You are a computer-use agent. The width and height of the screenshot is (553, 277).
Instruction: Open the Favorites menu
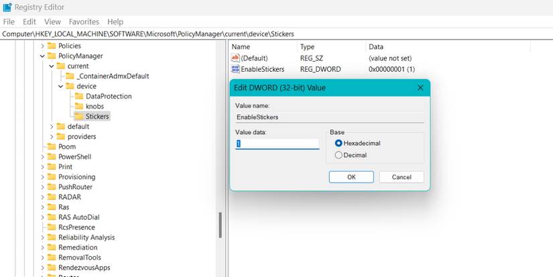pos(84,22)
